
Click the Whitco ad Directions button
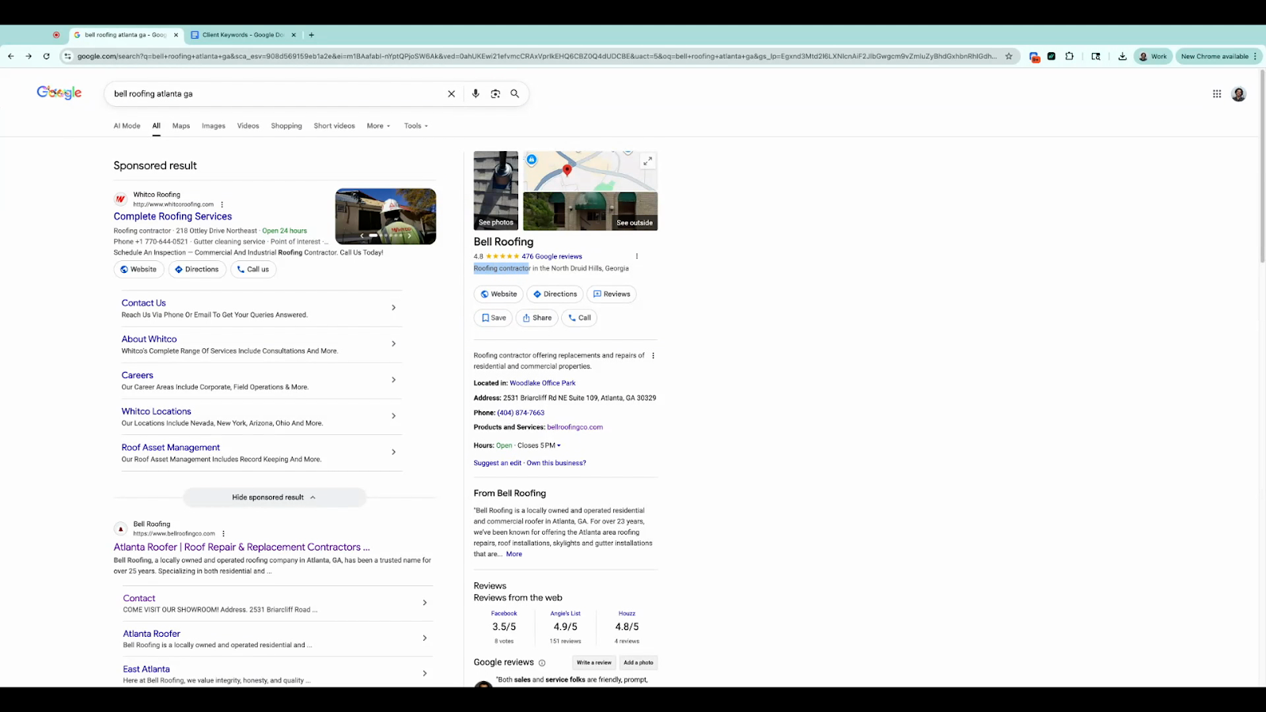(x=197, y=270)
